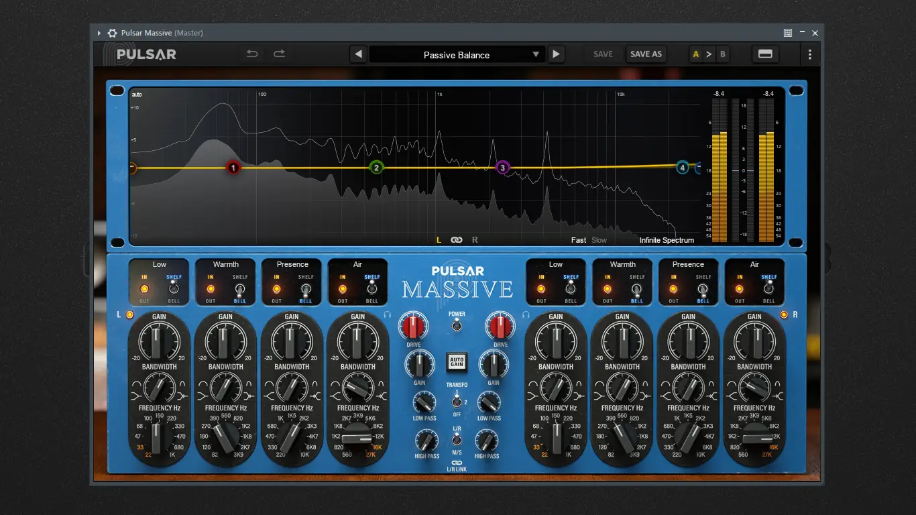Click the right output GAIN knob
The image size is (916, 515).
(494, 365)
